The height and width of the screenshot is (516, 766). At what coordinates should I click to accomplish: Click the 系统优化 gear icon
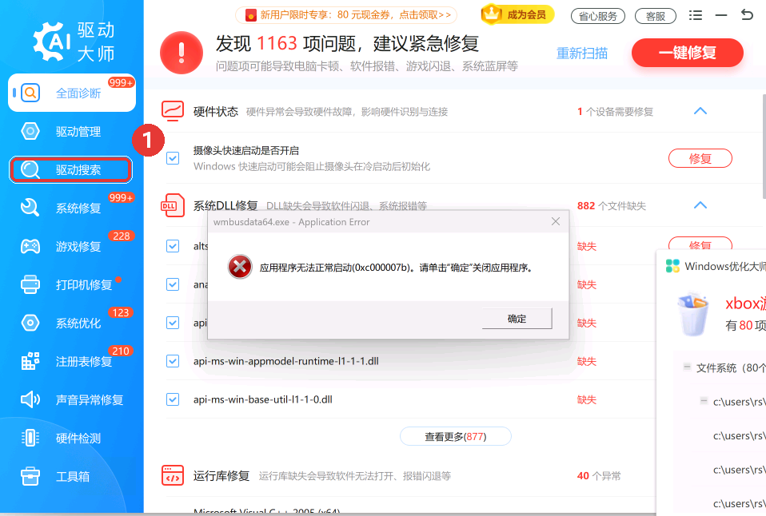(30, 323)
